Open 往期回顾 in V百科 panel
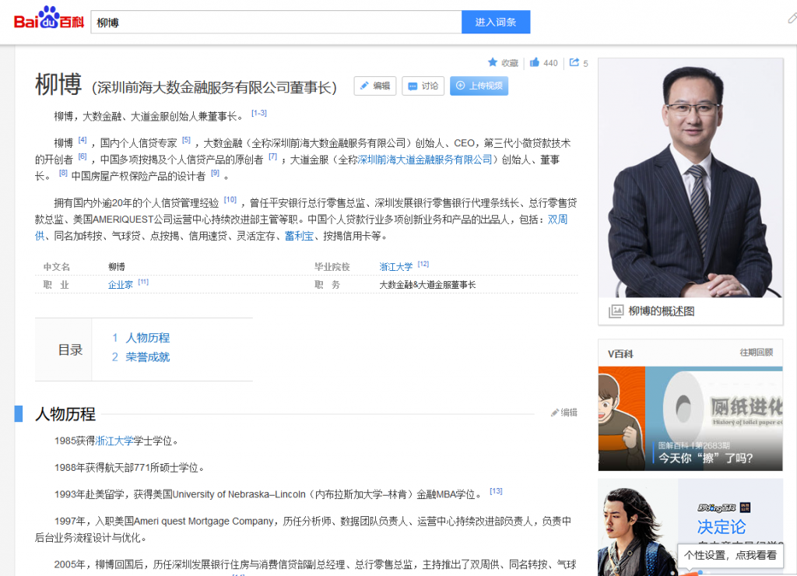 (757, 353)
